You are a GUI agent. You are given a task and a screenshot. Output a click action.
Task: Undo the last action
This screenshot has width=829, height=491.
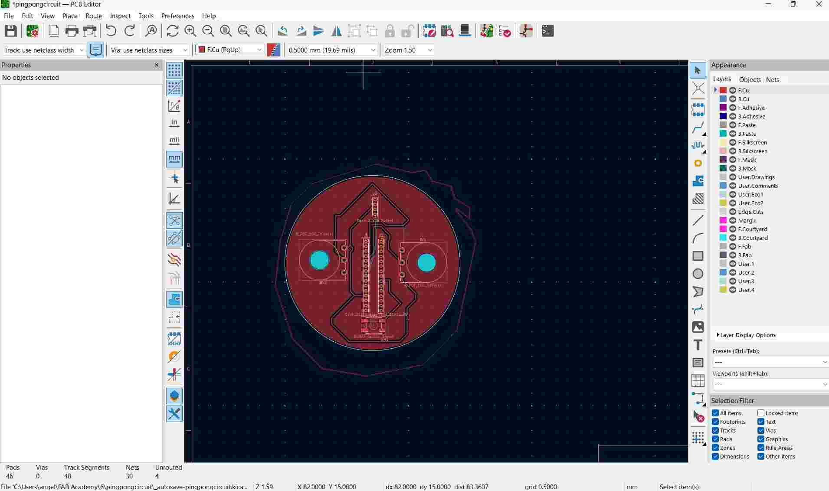point(111,31)
